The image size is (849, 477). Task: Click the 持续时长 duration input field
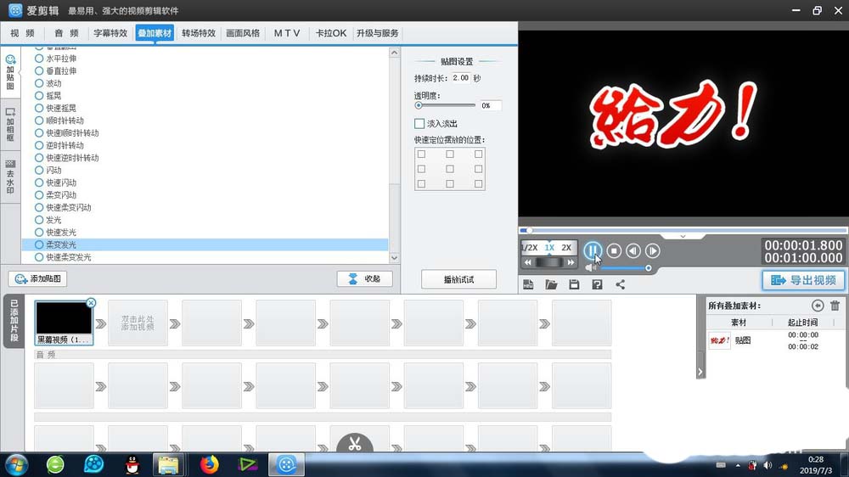pos(461,78)
